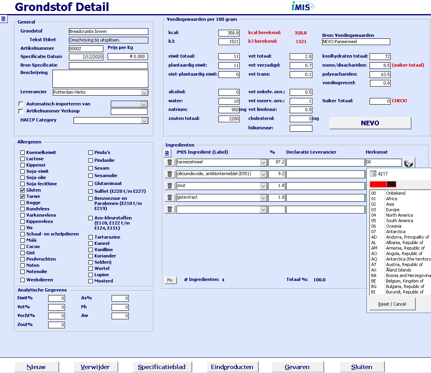
Task: Click the tarwezetmeel percentage field
Action: click(277, 162)
